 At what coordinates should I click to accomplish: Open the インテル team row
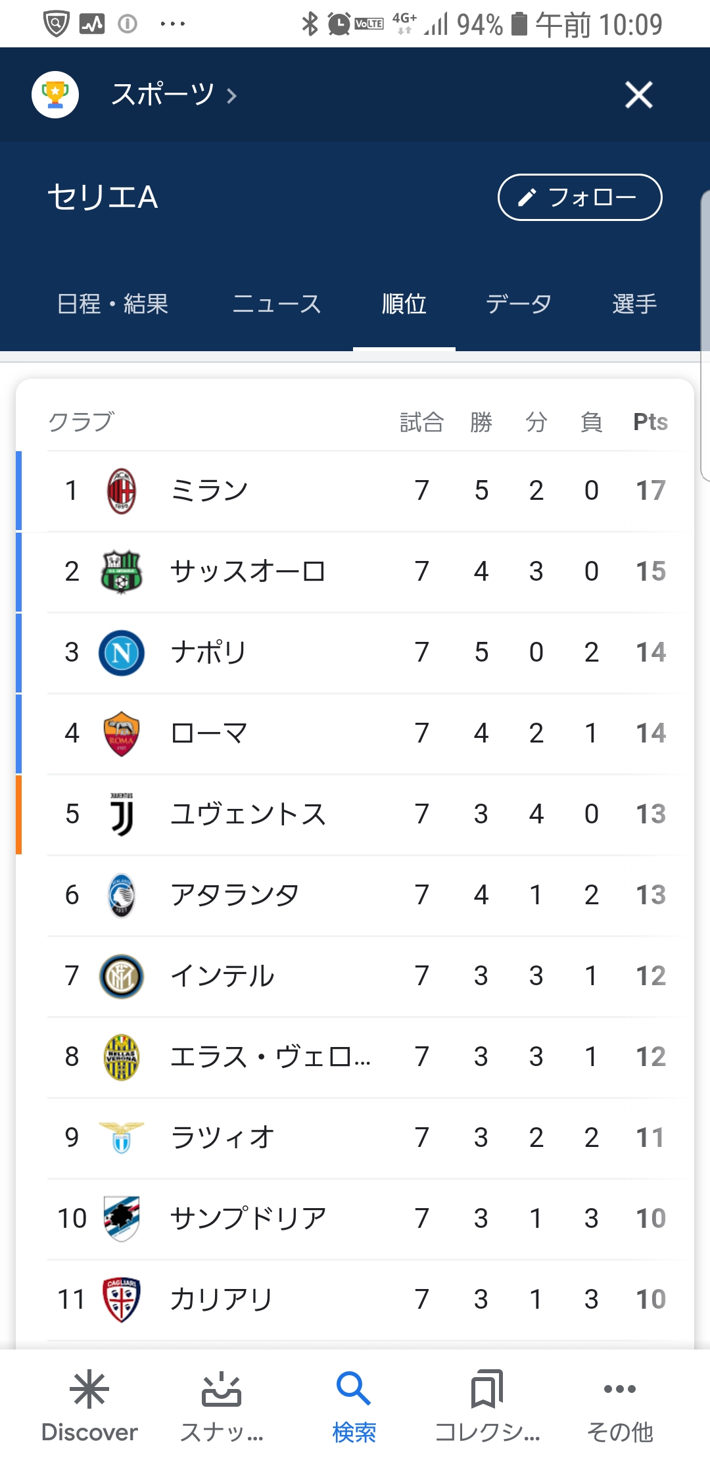(x=355, y=976)
